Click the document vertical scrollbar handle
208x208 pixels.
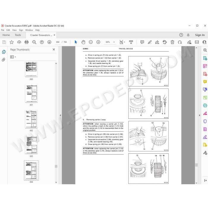pyautogui.click(x=196, y=165)
